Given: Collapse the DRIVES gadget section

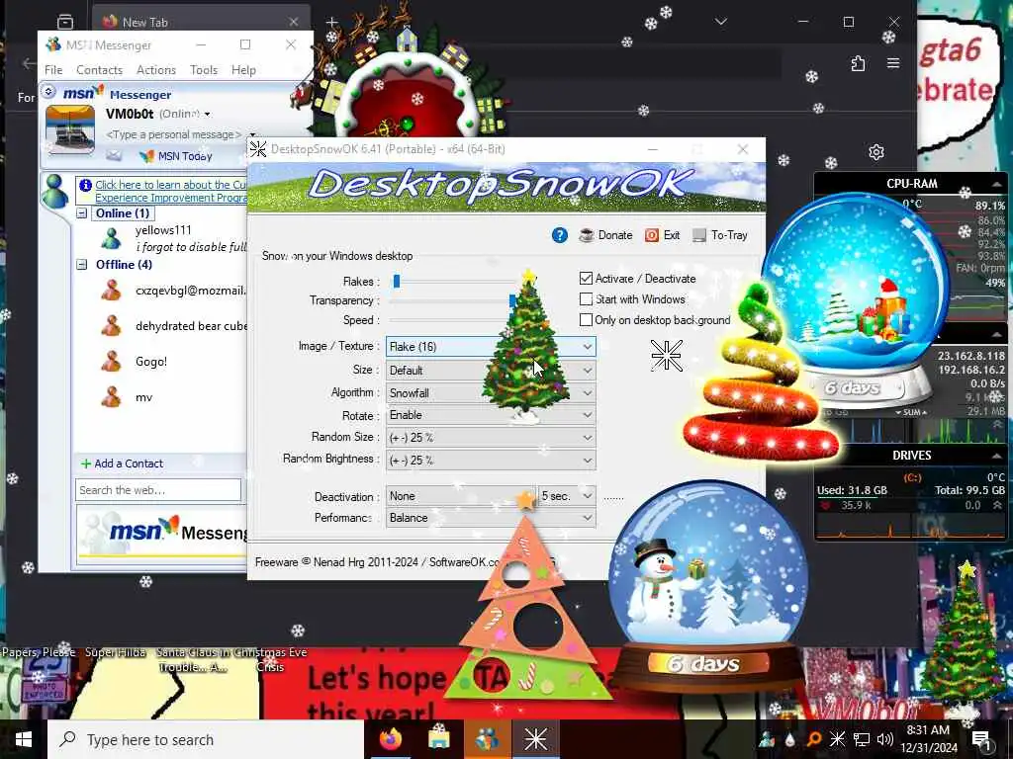Looking at the screenshot, I should (x=997, y=456).
